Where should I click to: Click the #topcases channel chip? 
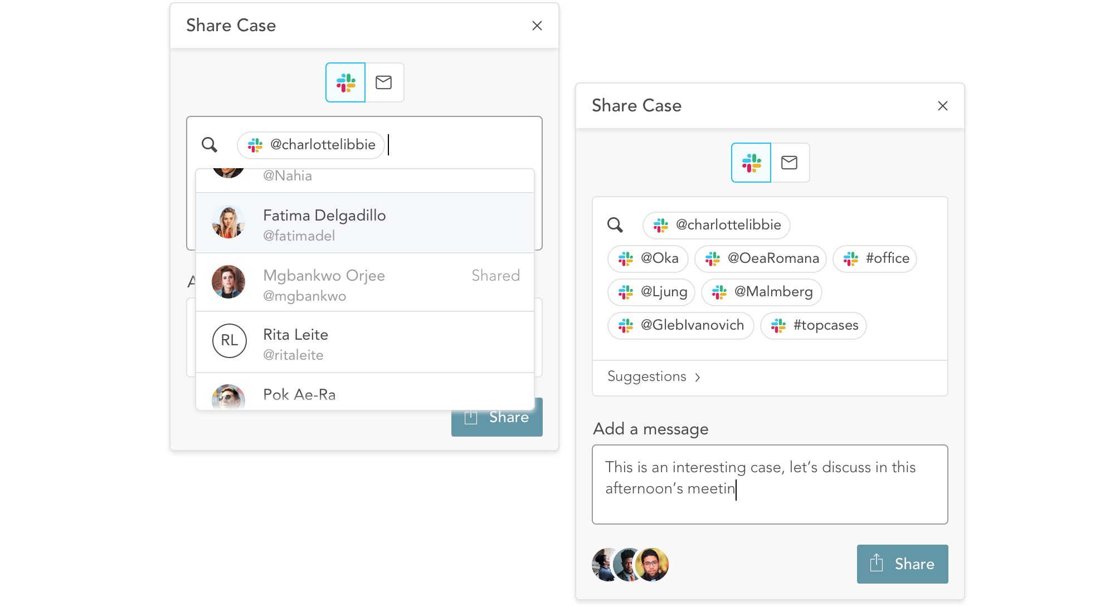point(814,325)
